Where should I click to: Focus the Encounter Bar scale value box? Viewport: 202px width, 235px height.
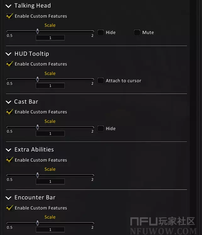click(50, 230)
